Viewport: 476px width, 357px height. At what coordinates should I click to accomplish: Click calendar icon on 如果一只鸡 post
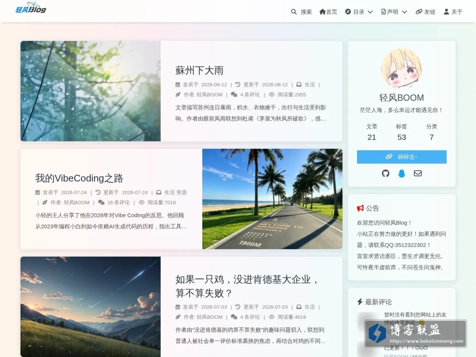178,307
